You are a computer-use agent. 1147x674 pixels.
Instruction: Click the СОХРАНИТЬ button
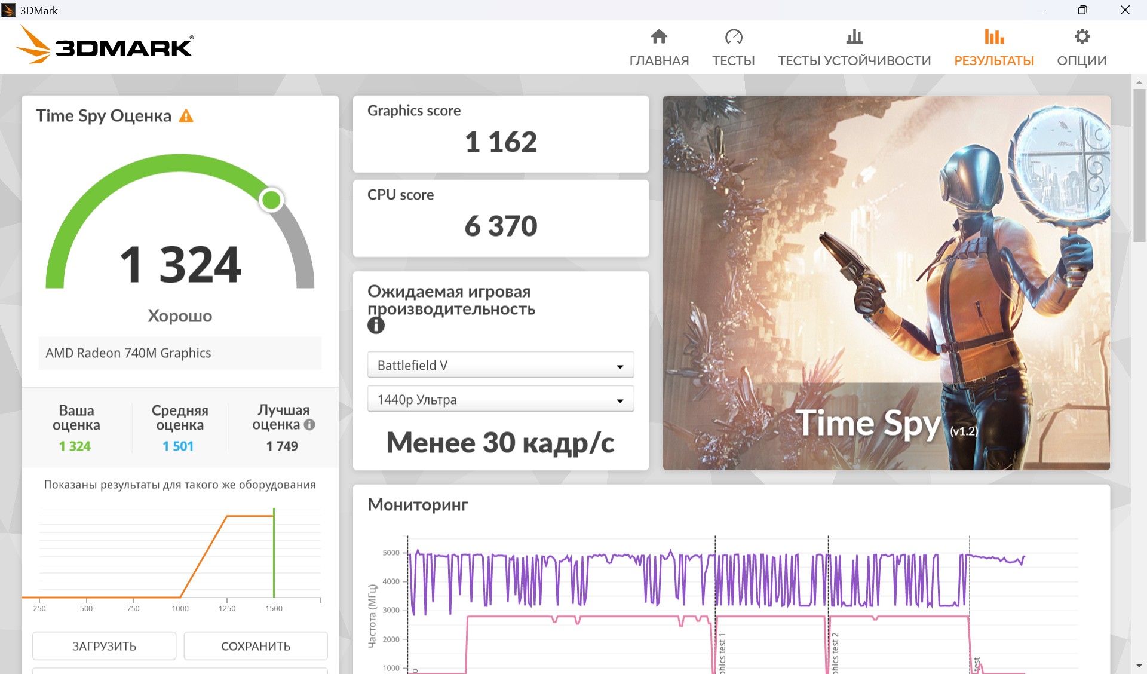256,646
